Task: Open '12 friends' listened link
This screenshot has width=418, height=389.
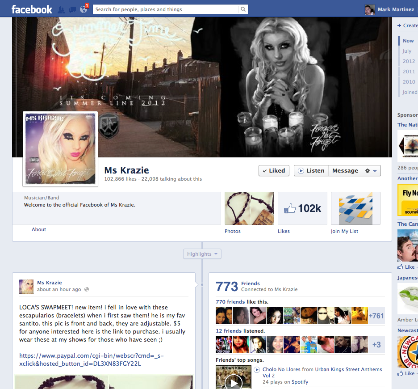Action: (229, 331)
